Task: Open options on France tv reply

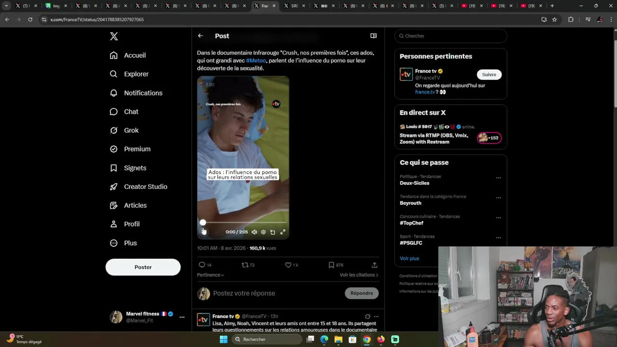Action: tap(376, 317)
